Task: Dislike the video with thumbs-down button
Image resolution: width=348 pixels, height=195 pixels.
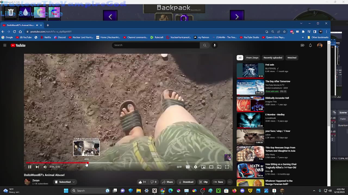Action: click(x=153, y=182)
